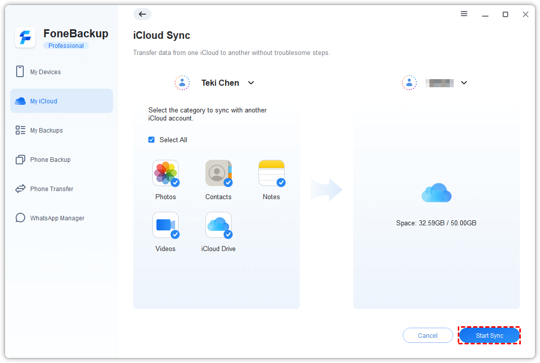Click the target account avatar icon
Screen dimensions: 540x363
409,83
